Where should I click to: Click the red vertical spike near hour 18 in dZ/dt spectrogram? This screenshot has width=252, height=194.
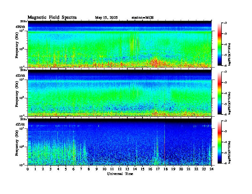click(165, 144)
